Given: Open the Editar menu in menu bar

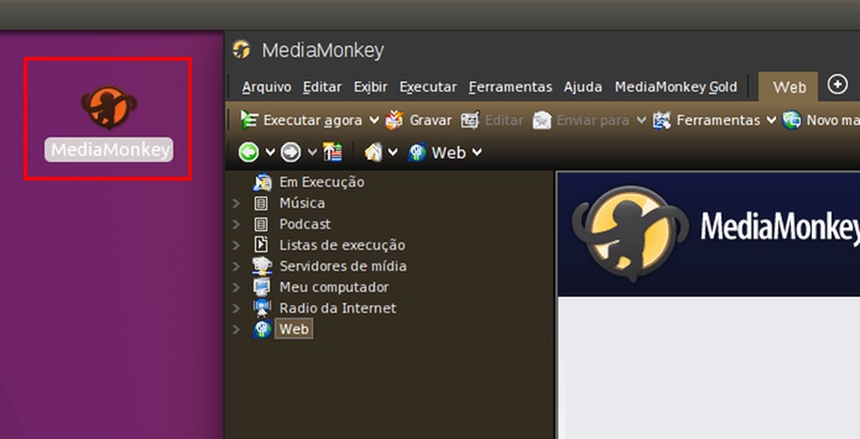Looking at the screenshot, I should pos(322,87).
